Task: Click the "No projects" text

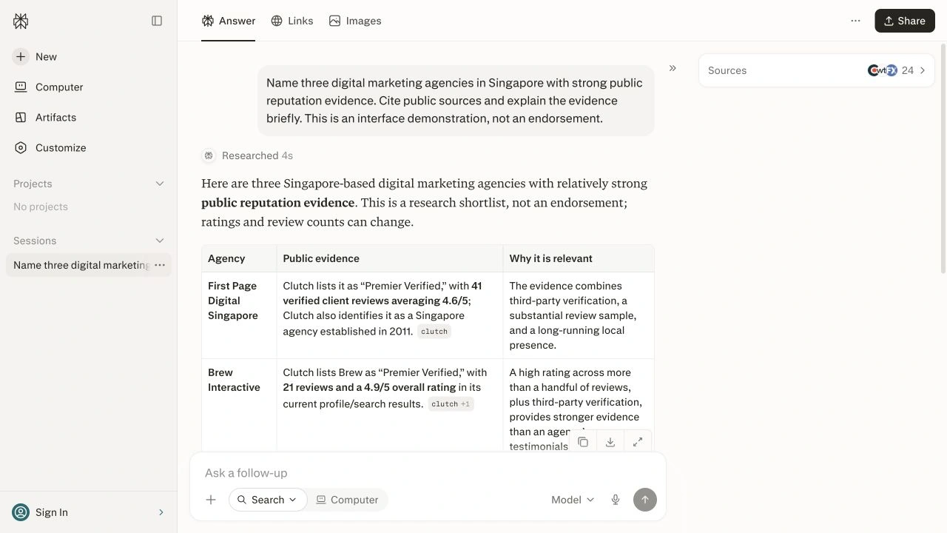Action: pos(41,207)
